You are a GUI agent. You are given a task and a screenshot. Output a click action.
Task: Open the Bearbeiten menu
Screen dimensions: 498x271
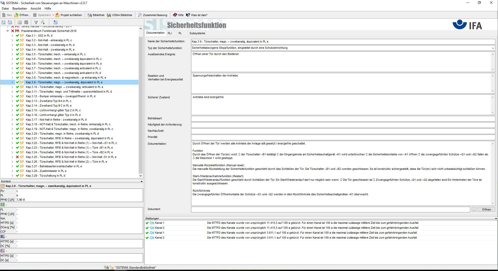[20, 9]
